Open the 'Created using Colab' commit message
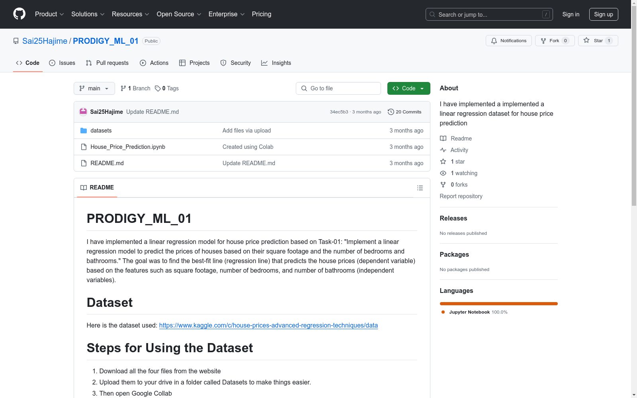Viewport: 637px width, 398px height. point(248,147)
